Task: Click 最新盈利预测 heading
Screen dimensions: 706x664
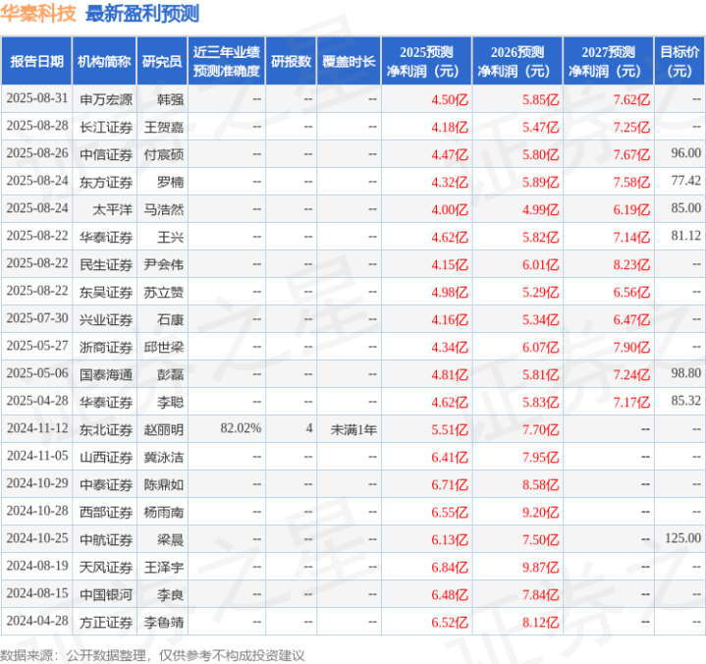Action: pos(142,14)
